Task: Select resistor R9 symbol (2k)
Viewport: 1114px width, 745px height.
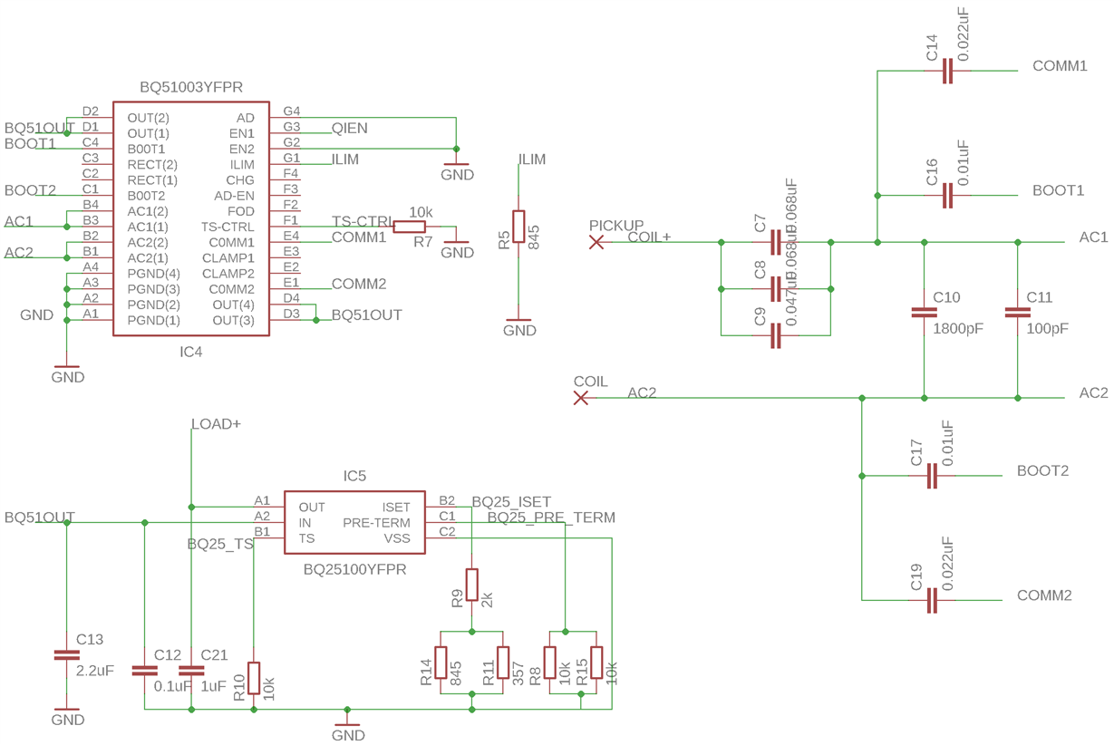Action: point(471,585)
